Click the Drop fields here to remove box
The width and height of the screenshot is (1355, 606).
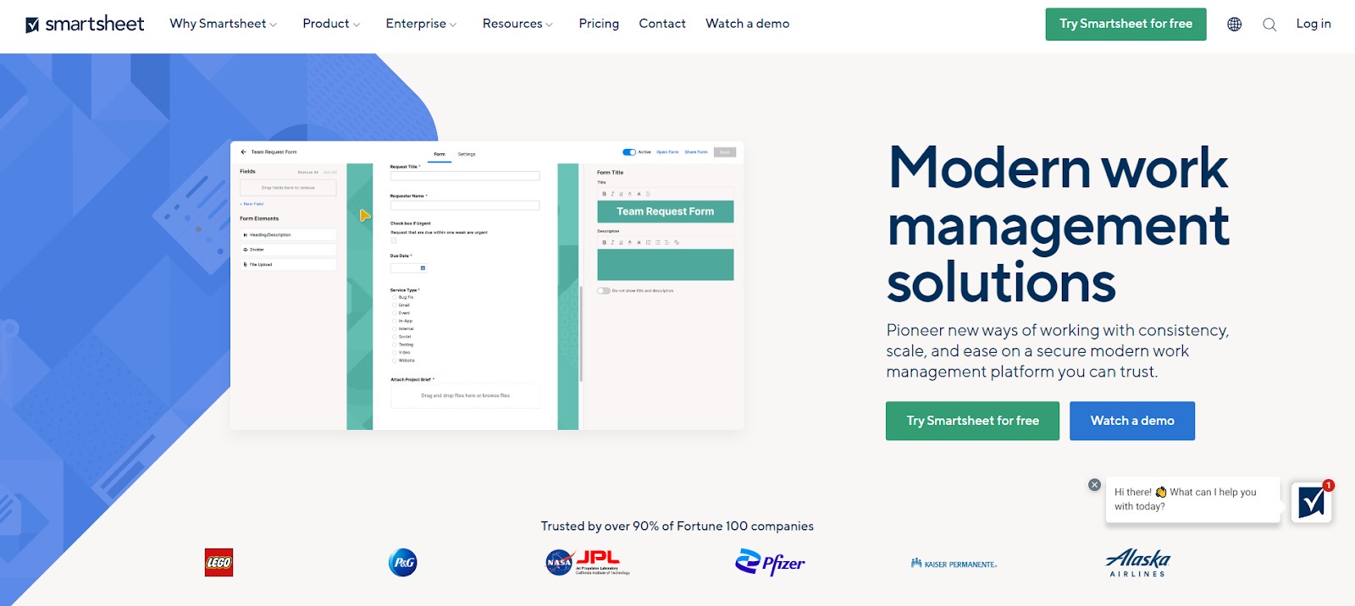[x=288, y=188]
